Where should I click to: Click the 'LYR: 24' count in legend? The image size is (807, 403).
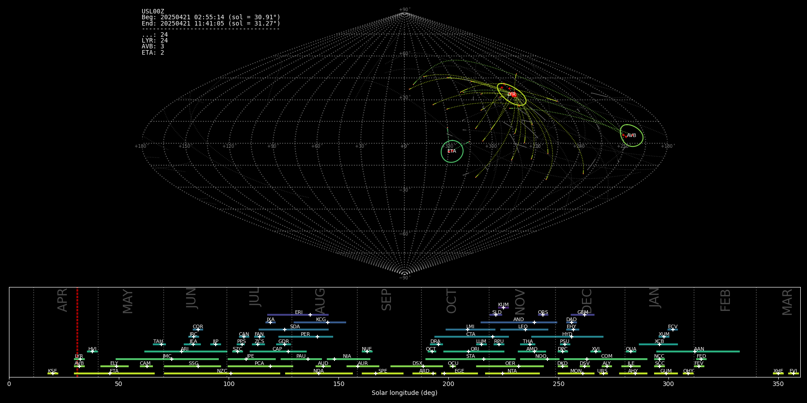(x=155, y=41)
